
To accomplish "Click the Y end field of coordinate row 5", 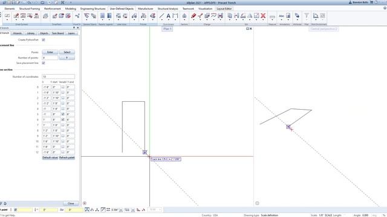I will 70,114.
